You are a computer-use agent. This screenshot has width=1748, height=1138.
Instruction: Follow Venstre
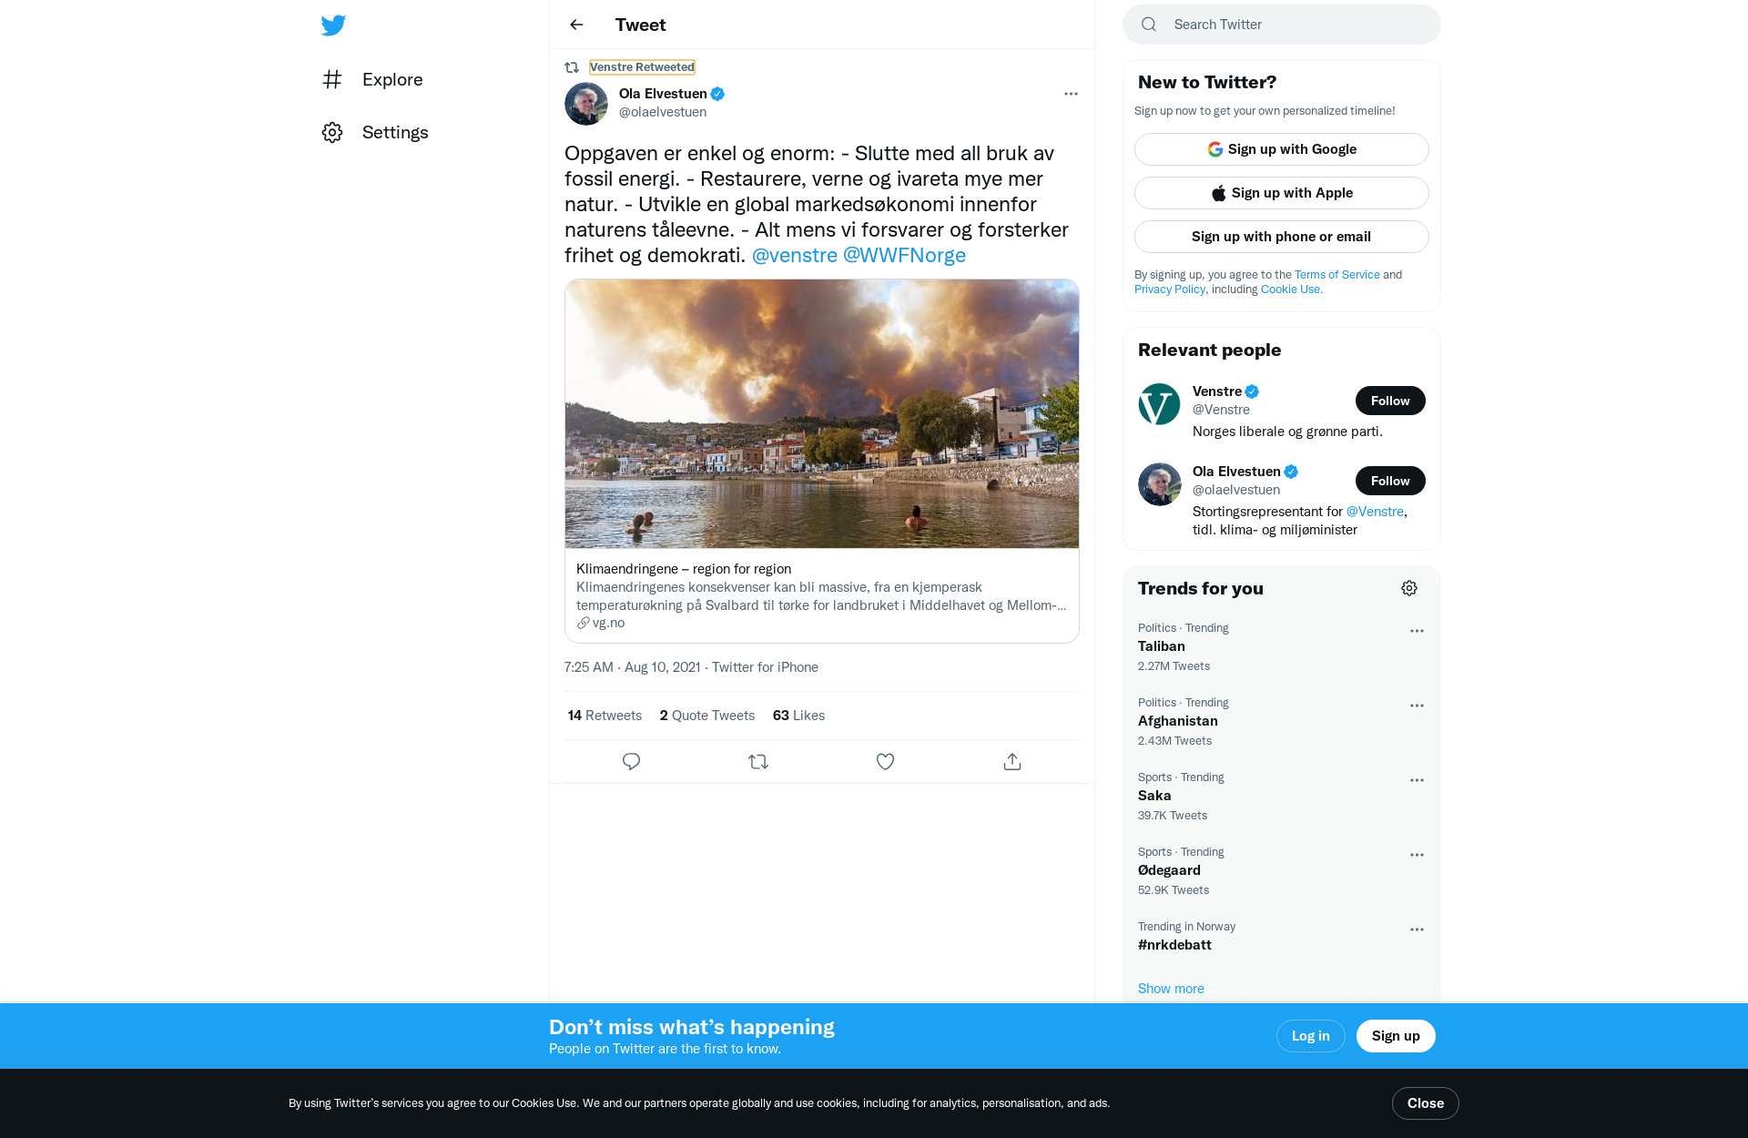(1390, 401)
